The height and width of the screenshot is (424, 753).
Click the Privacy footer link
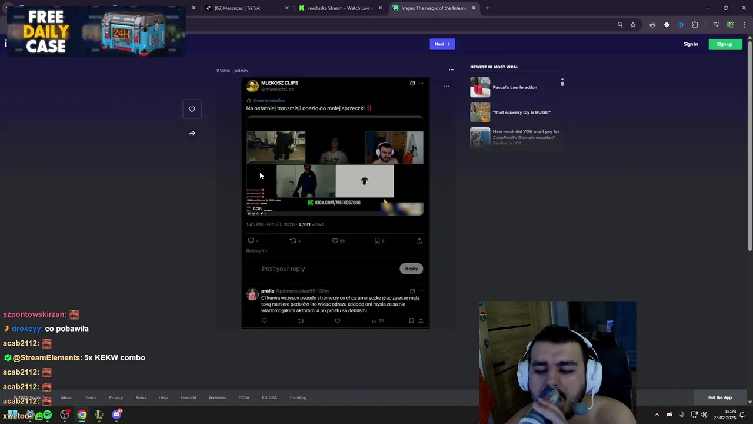click(x=116, y=397)
